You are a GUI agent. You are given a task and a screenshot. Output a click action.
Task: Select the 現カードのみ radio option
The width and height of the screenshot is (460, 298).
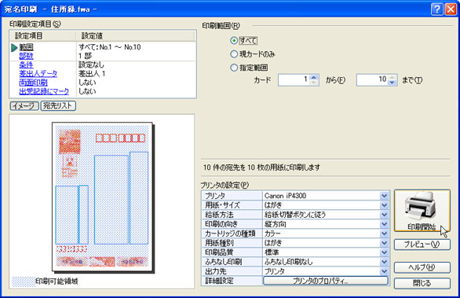(234, 54)
